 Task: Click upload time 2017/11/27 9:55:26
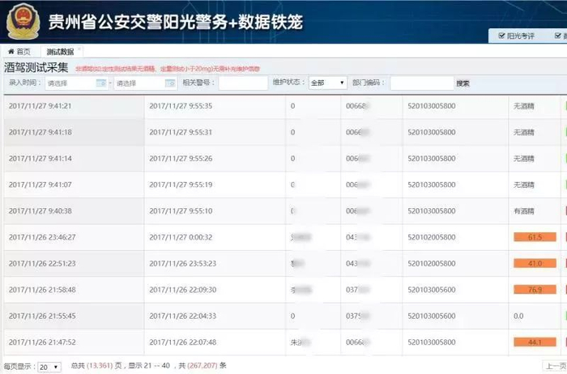pyautogui.click(x=181, y=159)
